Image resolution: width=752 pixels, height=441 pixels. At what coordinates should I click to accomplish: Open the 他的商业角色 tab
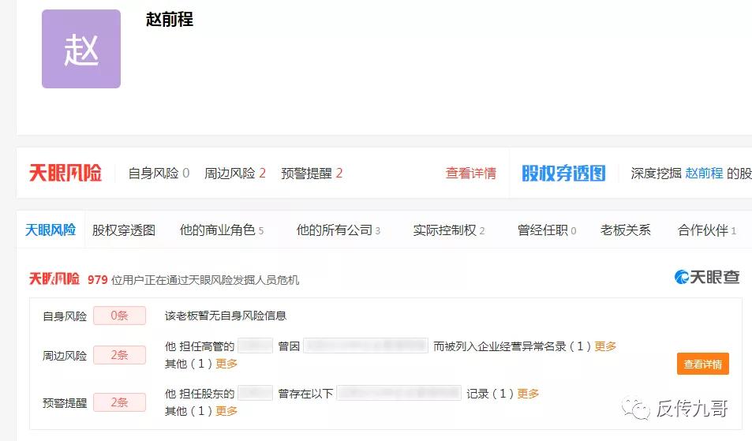221,230
